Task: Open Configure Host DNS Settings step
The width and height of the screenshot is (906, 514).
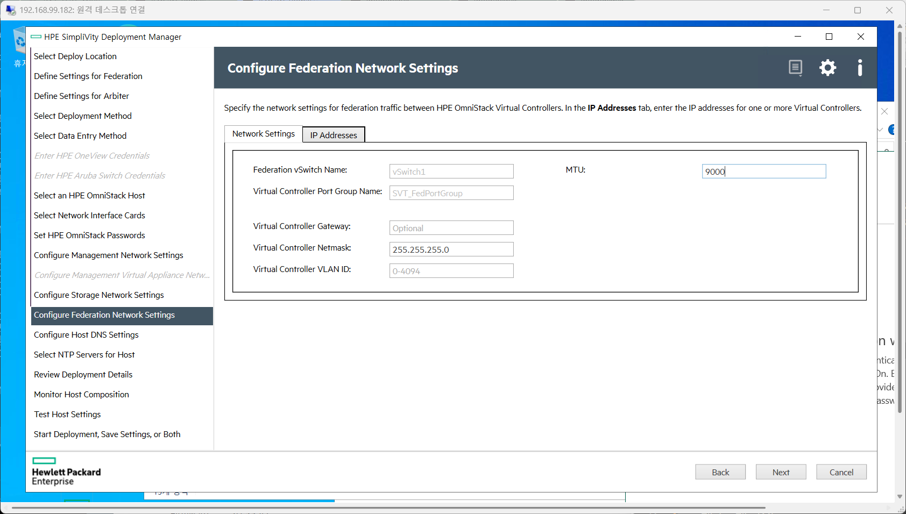Action: (122, 335)
